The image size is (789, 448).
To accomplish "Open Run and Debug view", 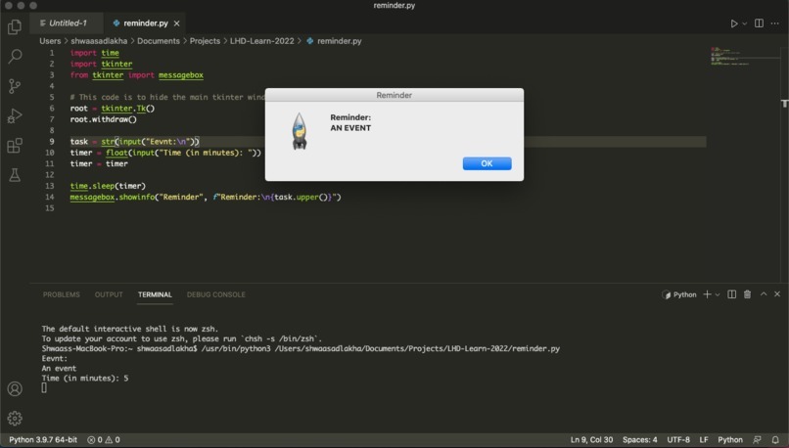I will coord(15,116).
